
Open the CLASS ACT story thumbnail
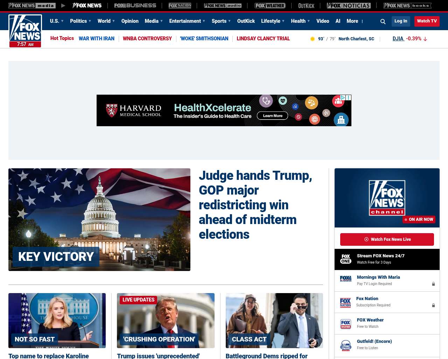pyautogui.click(x=274, y=320)
